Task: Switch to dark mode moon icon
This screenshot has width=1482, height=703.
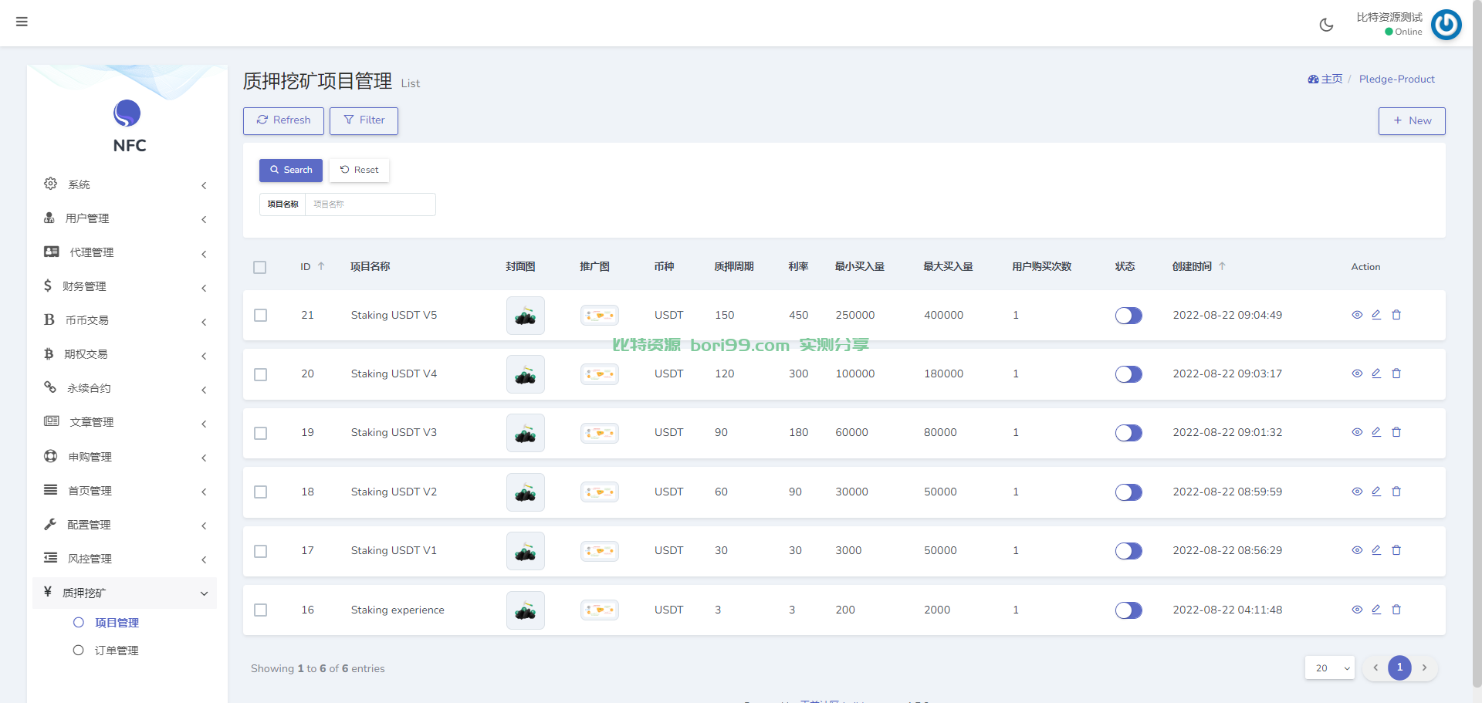Action: 1326,25
